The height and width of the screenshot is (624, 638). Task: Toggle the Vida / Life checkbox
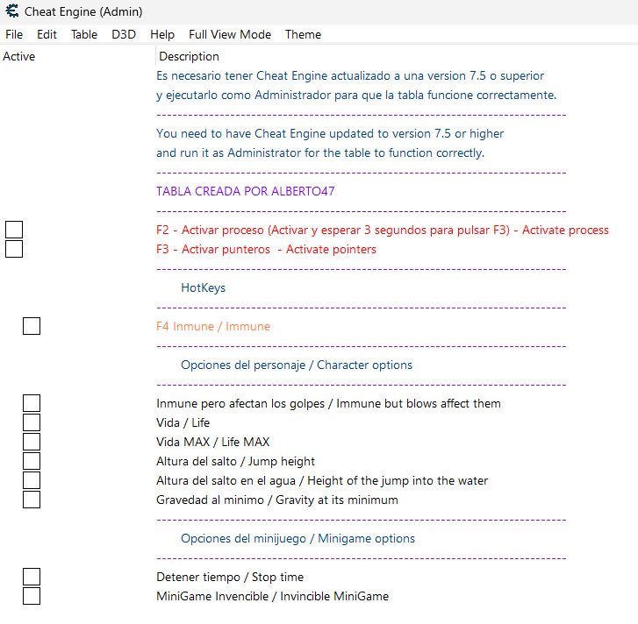tap(32, 422)
